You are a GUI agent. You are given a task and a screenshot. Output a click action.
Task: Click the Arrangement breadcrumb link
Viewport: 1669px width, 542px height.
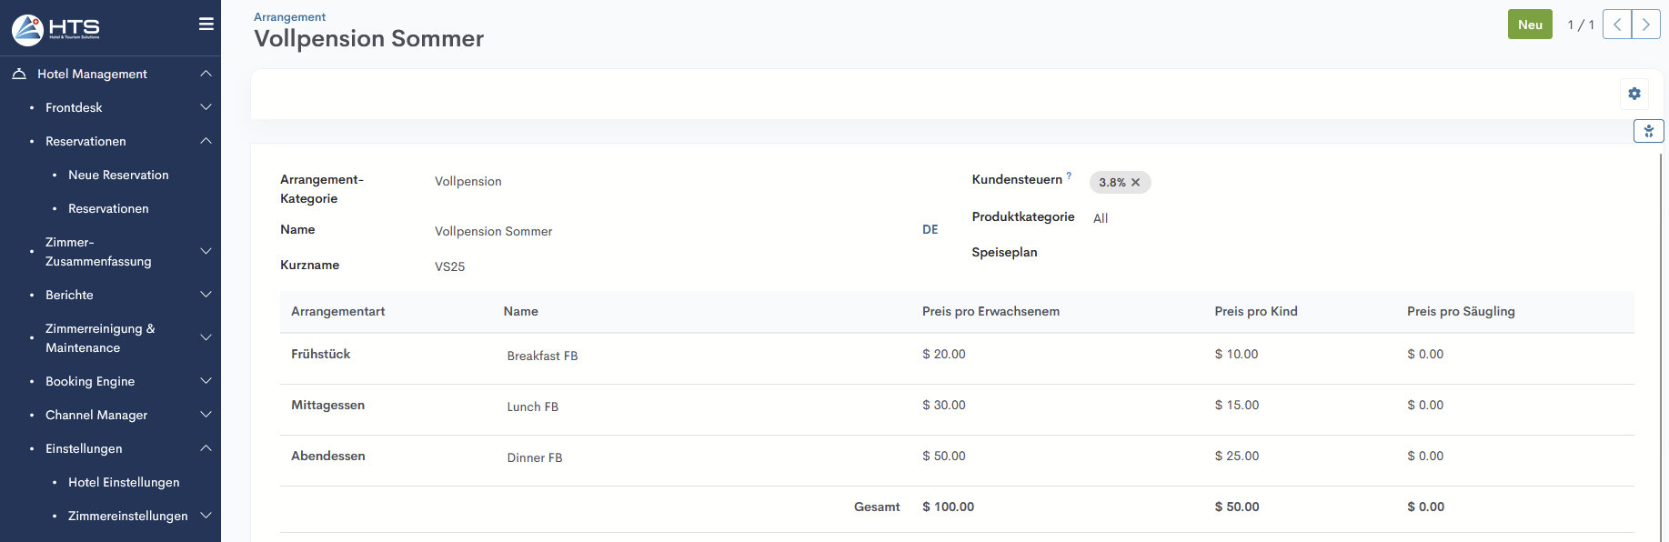(x=289, y=17)
